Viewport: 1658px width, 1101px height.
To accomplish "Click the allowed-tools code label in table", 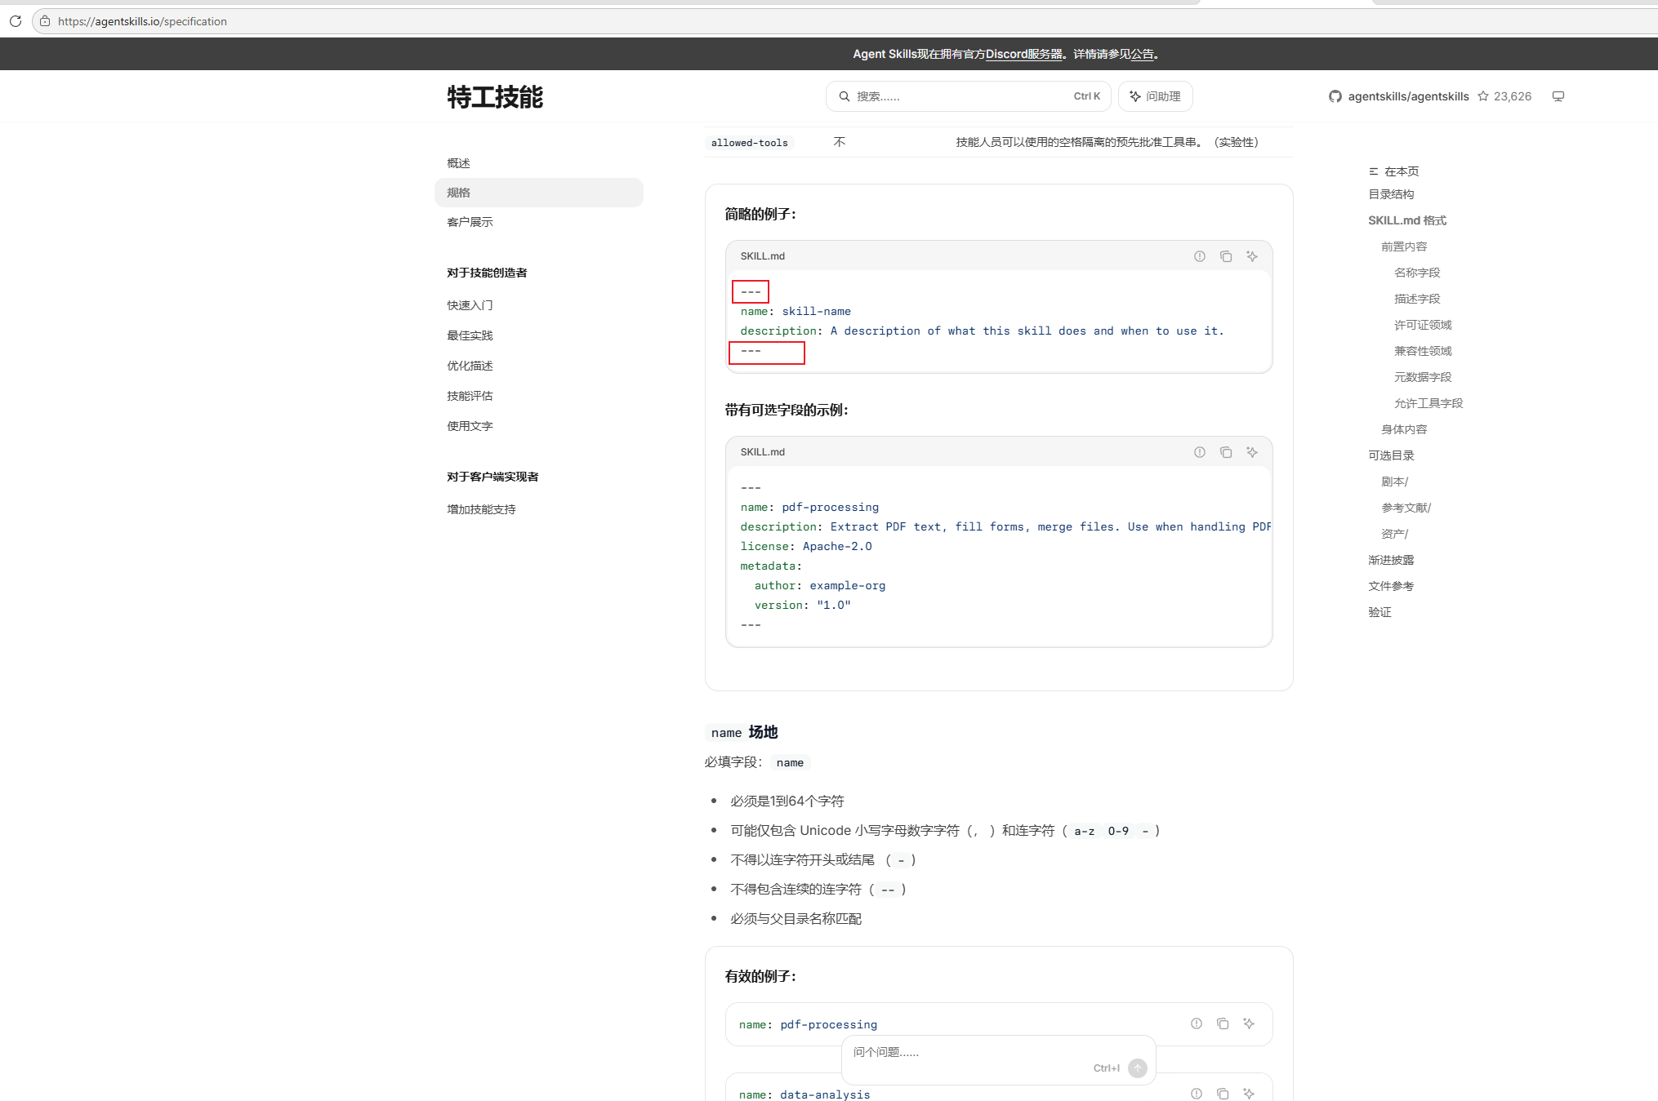I will pos(749,143).
